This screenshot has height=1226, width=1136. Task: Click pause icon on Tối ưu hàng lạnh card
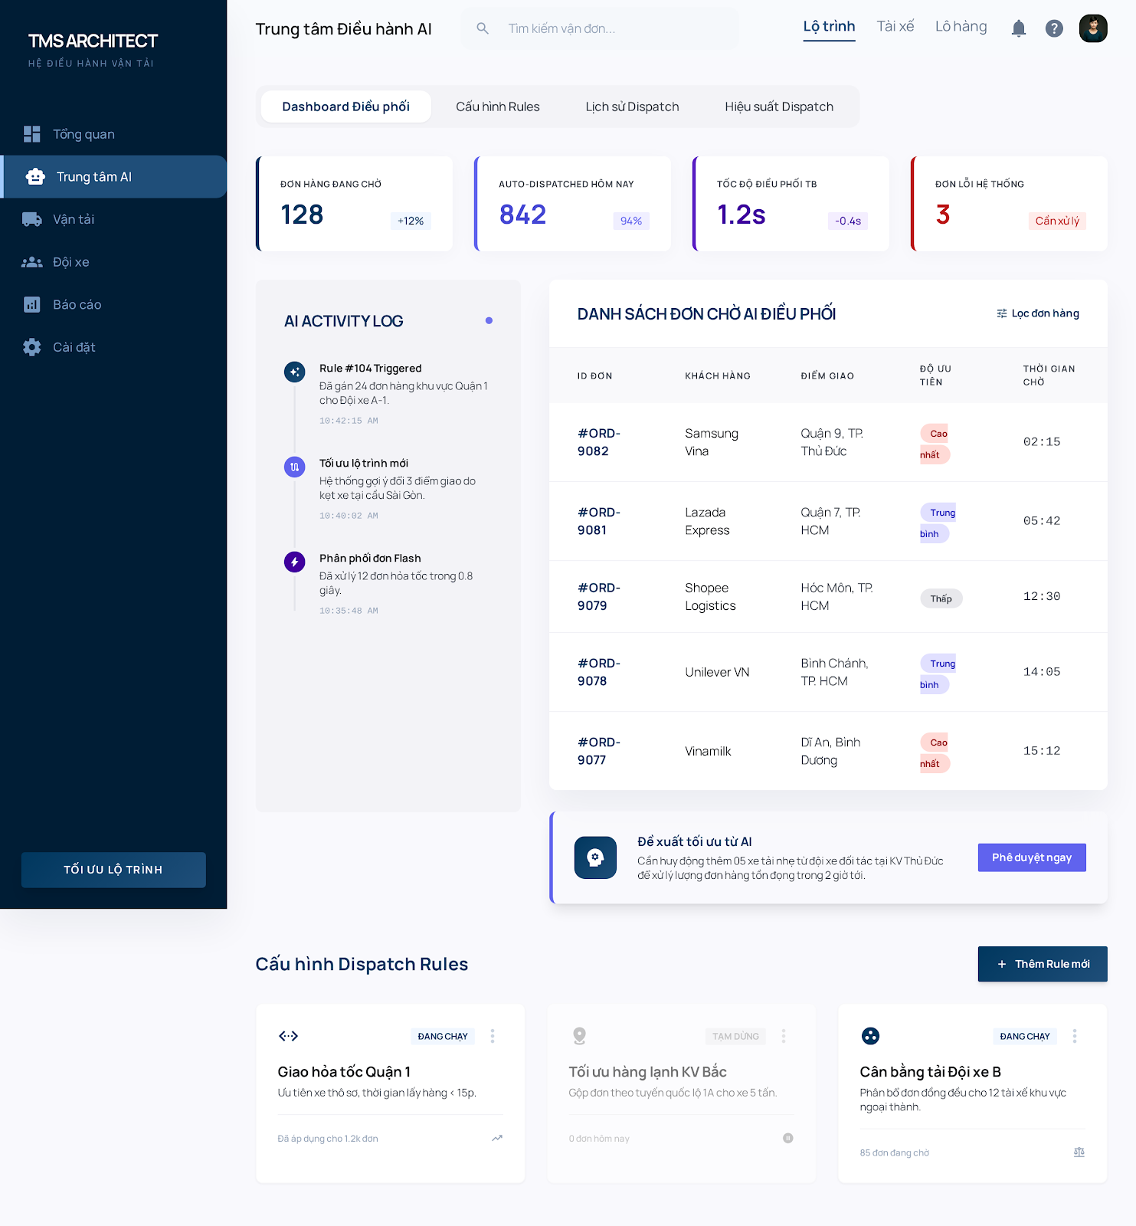click(x=787, y=1138)
